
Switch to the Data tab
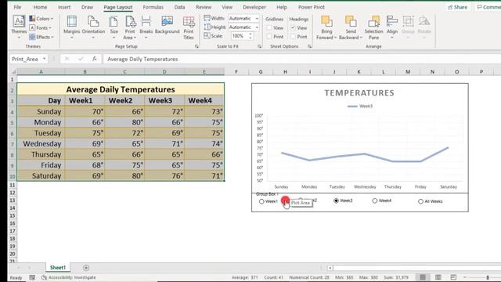pyautogui.click(x=179, y=7)
